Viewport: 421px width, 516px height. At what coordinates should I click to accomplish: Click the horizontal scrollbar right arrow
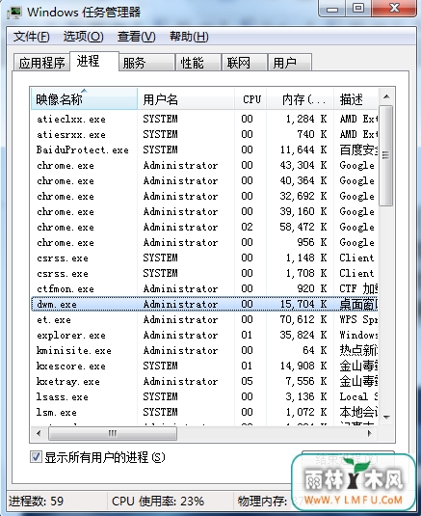370,433
